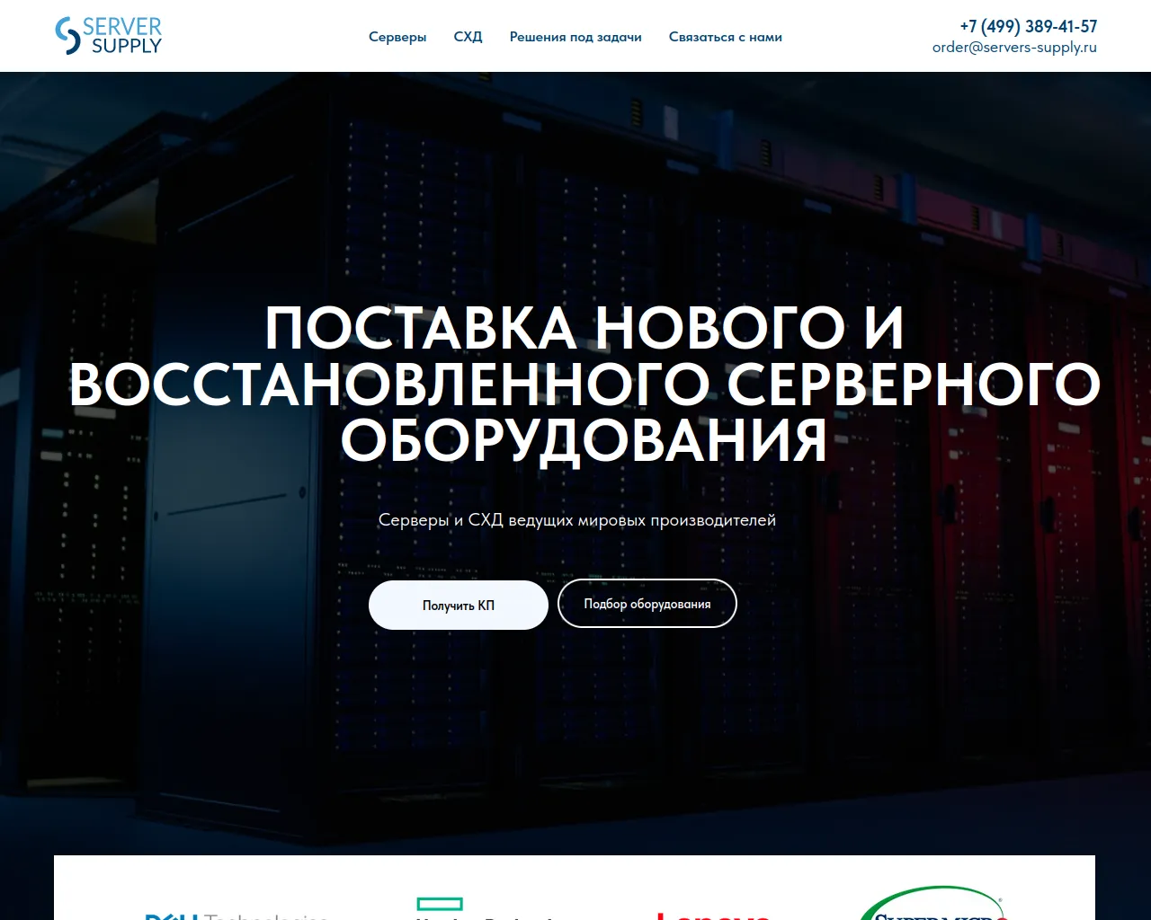
Task: Open the СХД navigation item
Action: coord(468,37)
